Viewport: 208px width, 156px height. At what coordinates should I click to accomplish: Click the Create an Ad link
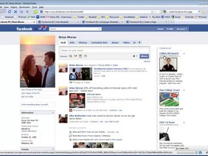tap(165, 48)
